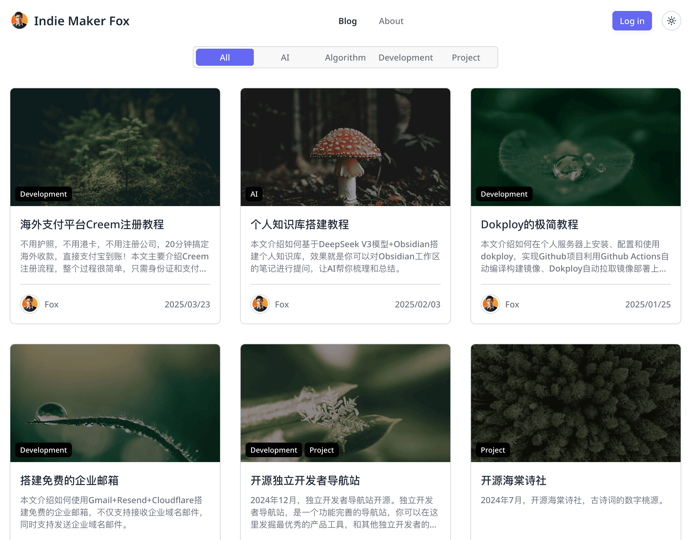
Task: Click the Development badge on the Creem post image
Action: 43,194
